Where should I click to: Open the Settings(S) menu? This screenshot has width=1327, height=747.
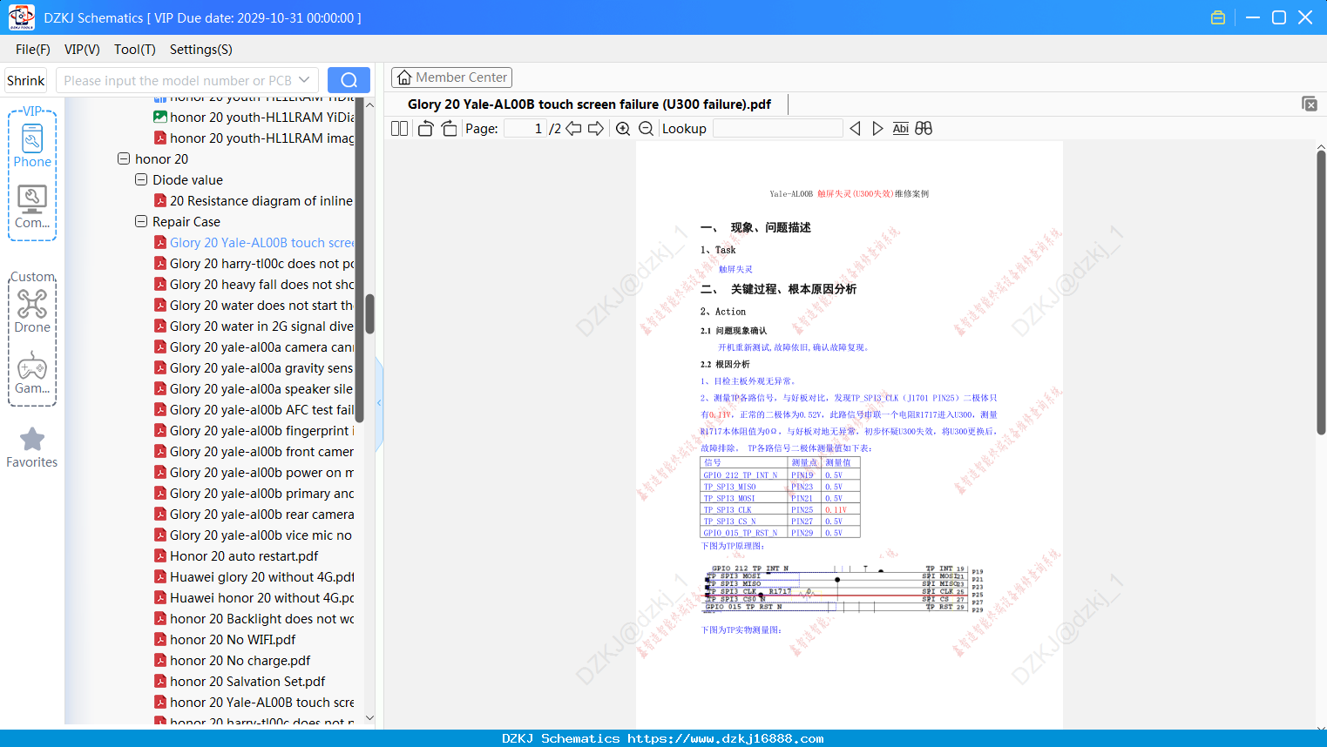(x=201, y=50)
